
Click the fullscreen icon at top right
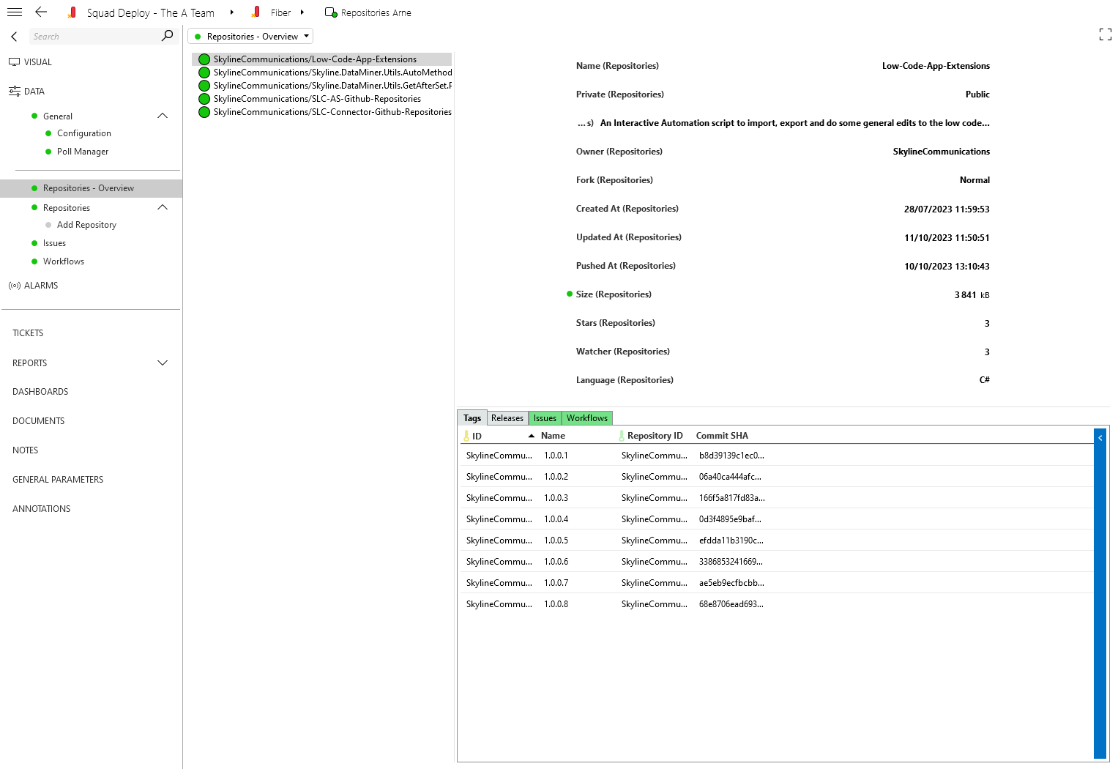coord(1106,34)
